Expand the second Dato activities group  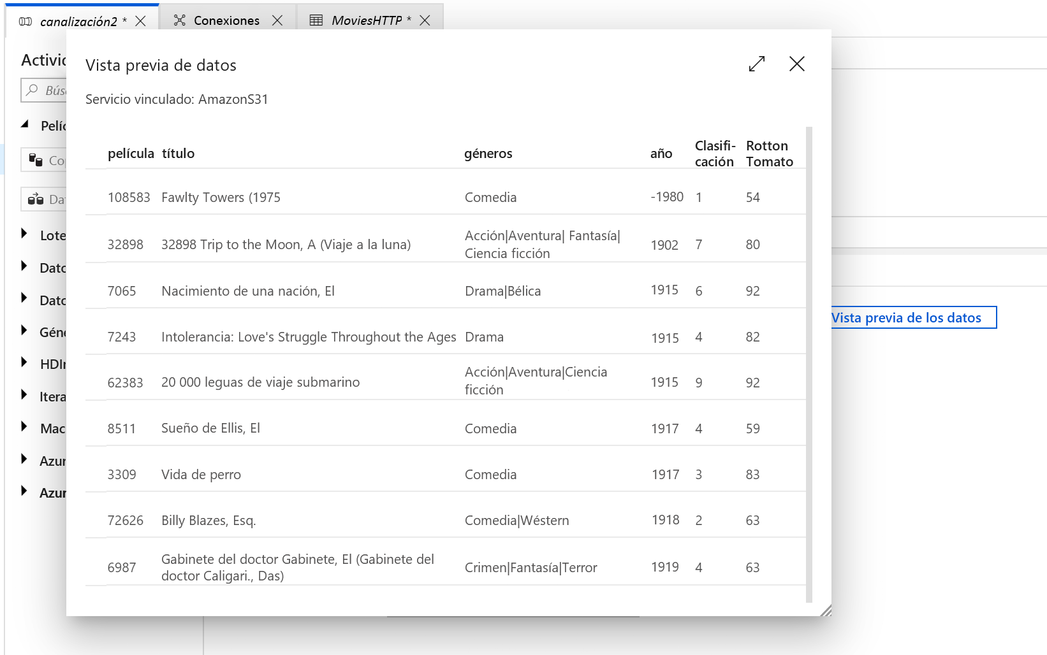point(24,298)
